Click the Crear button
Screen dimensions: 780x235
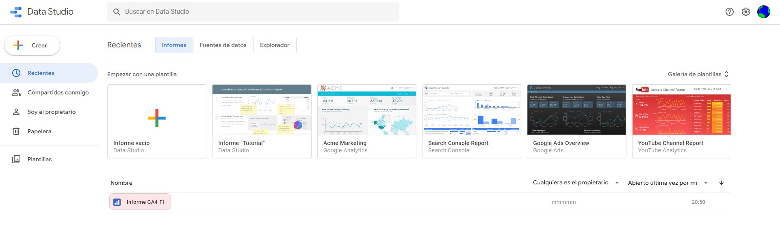point(32,45)
